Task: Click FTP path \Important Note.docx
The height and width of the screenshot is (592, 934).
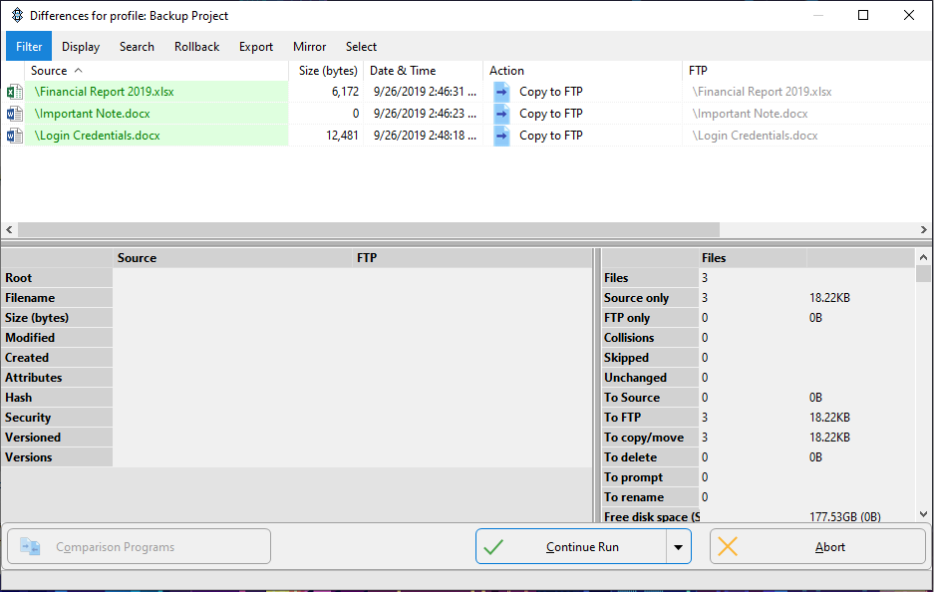Action: pyautogui.click(x=750, y=114)
